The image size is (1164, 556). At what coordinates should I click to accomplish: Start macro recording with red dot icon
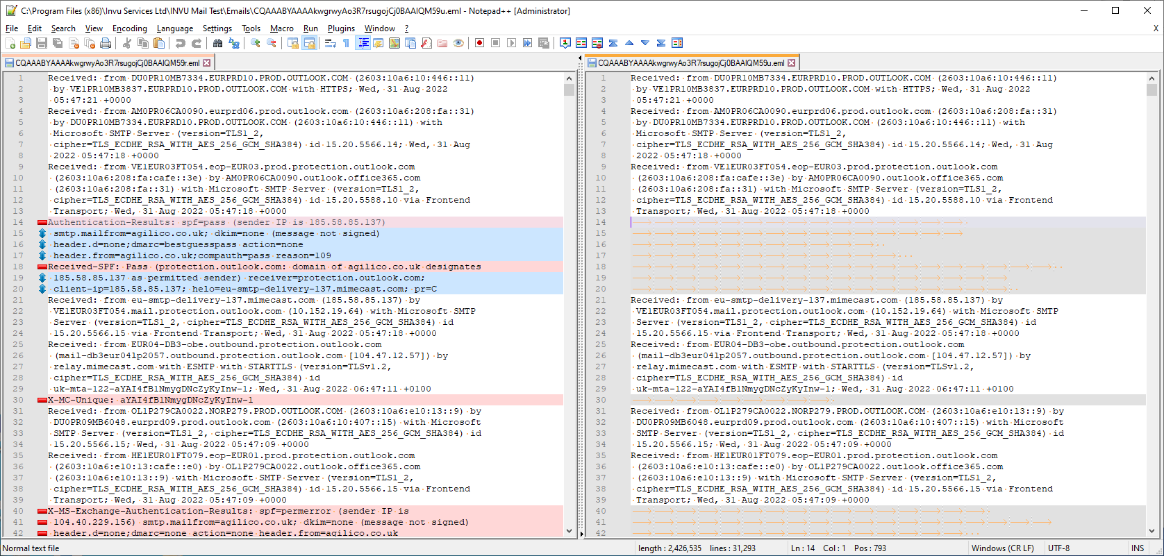tap(479, 43)
